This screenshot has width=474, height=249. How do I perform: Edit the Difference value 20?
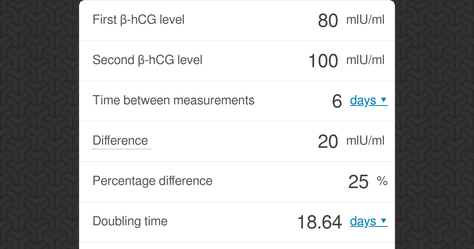pyautogui.click(x=328, y=141)
